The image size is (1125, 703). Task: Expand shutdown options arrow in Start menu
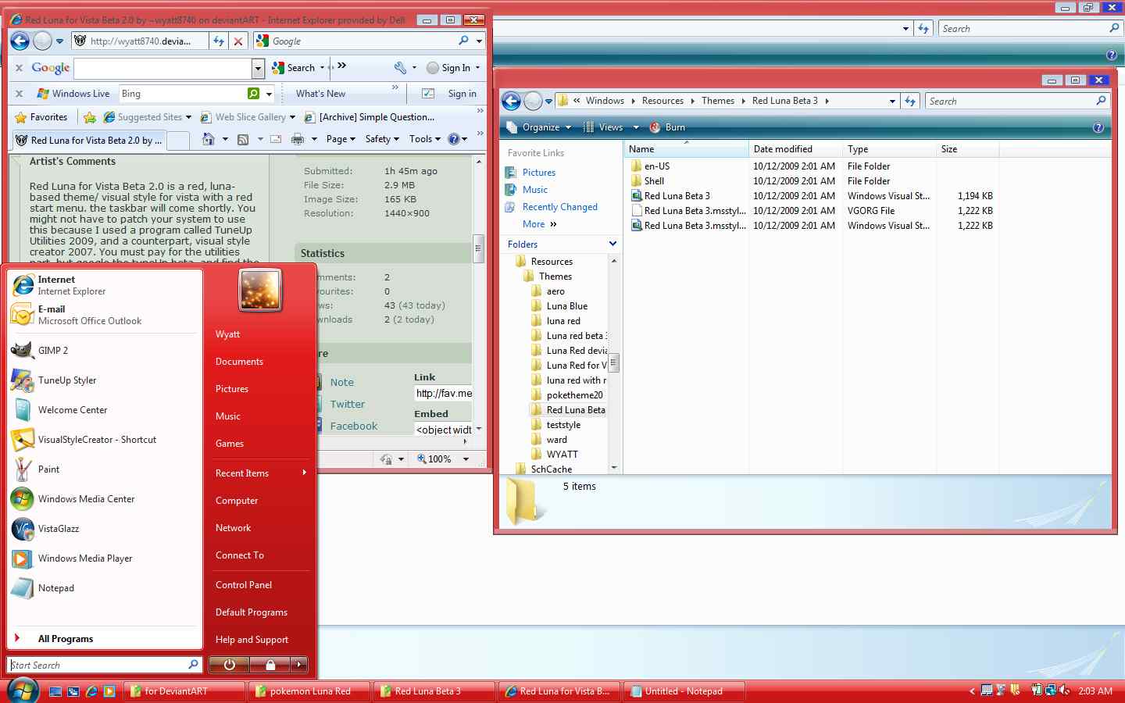[299, 665]
